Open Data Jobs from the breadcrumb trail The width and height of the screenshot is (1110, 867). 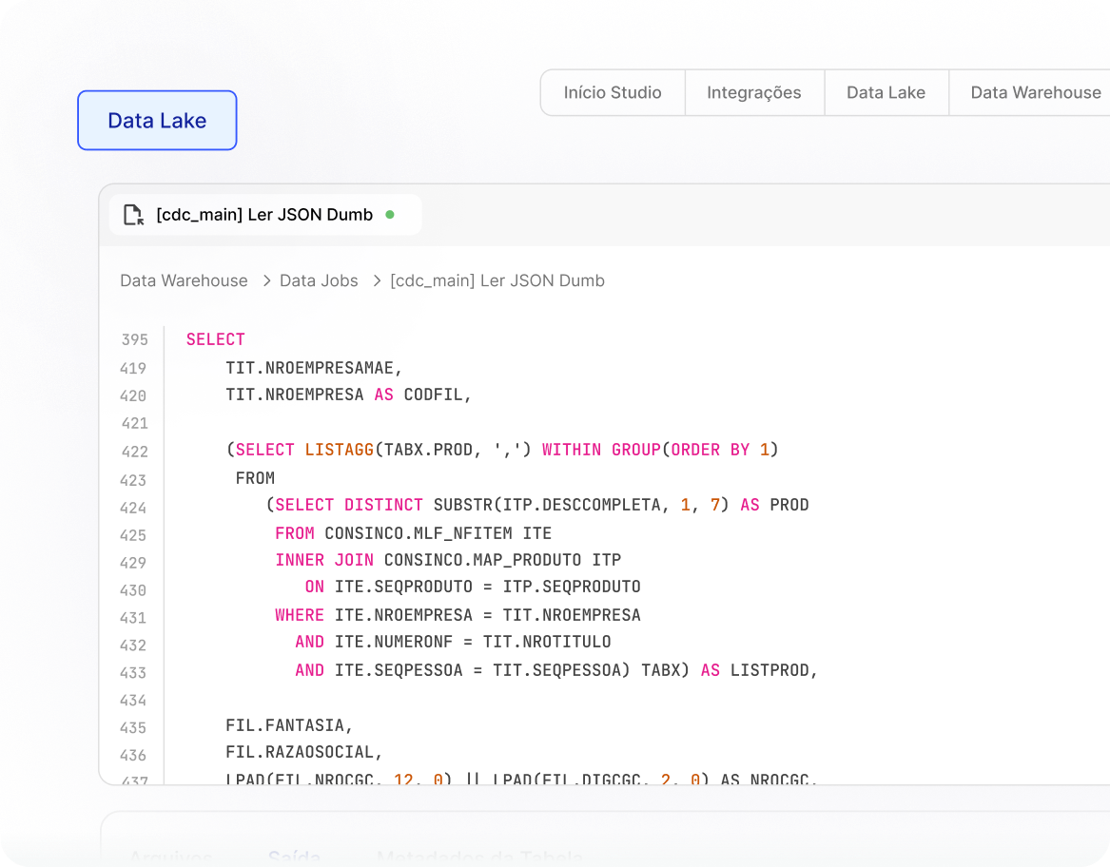click(319, 280)
